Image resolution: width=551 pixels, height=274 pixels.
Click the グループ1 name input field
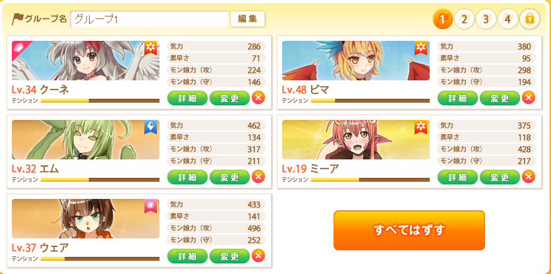click(150, 19)
